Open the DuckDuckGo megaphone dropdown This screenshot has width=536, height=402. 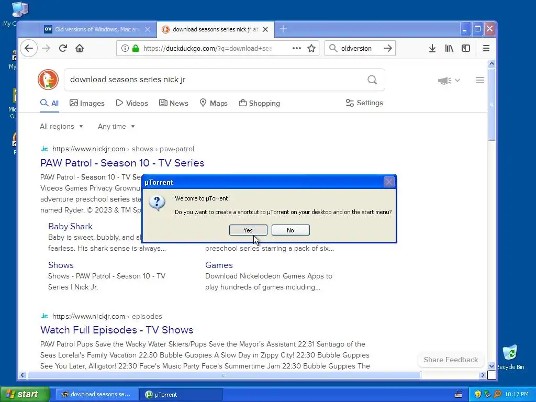tap(449, 80)
